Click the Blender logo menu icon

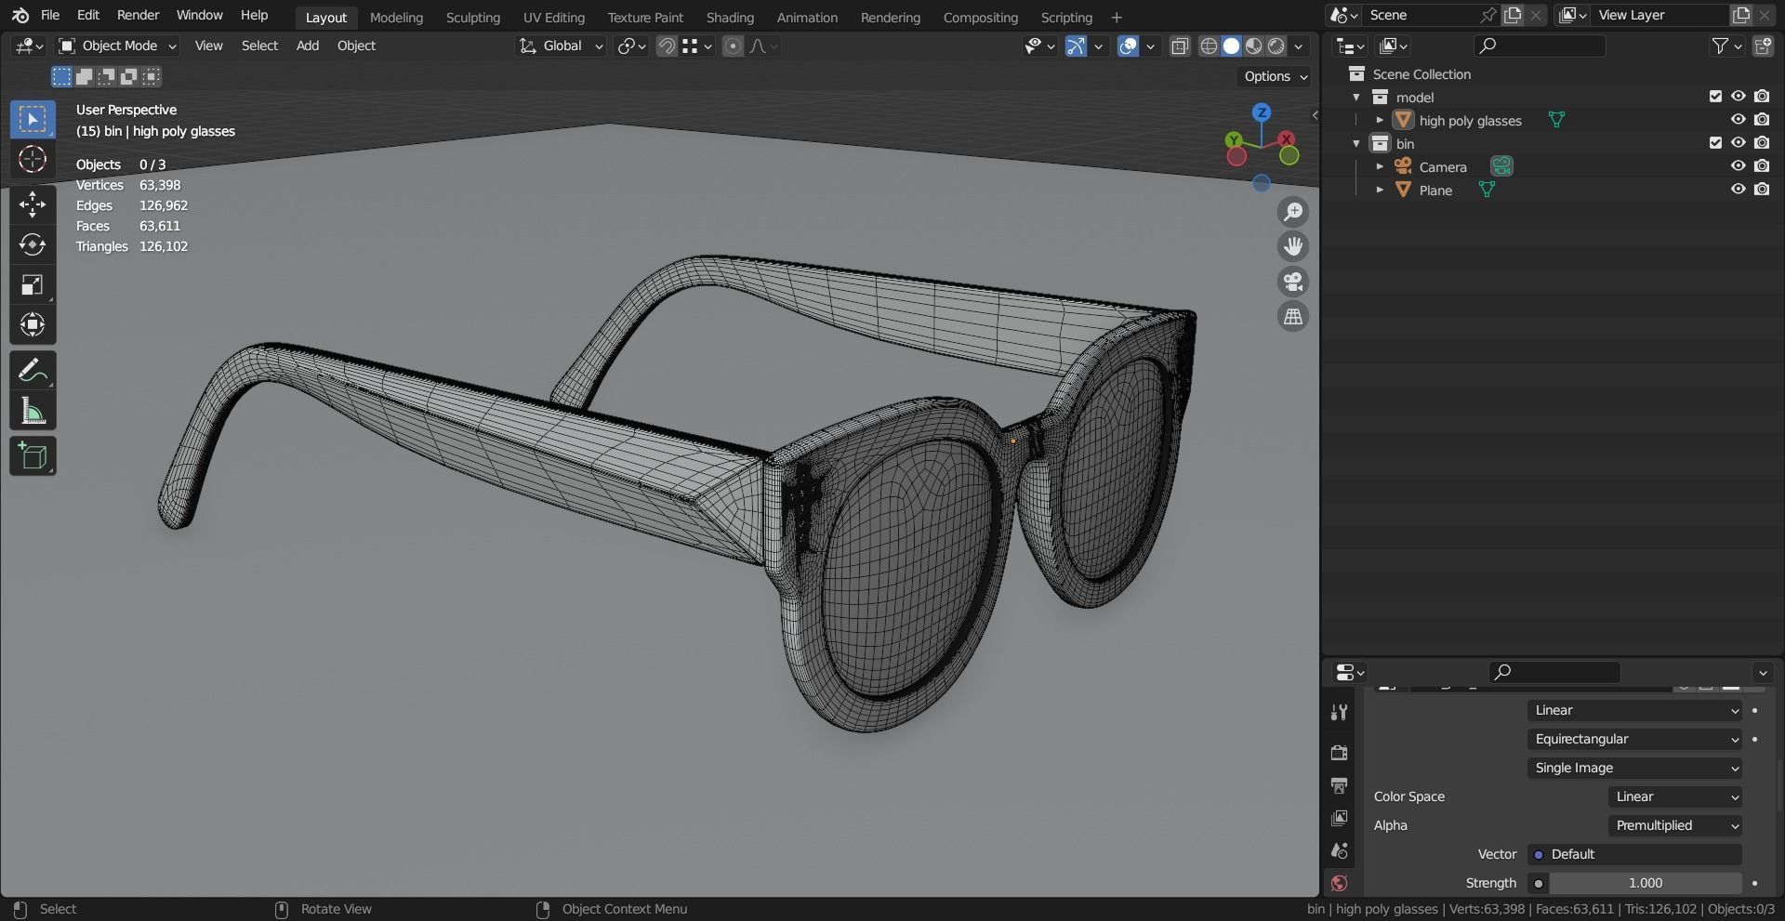coord(20,16)
